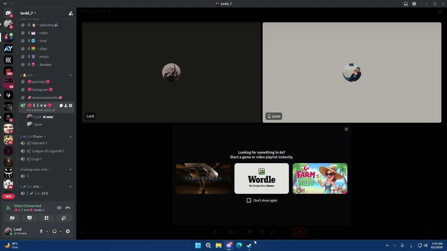Open the Noble server icon
Viewport: 447px width, 251px height.
(x=8, y=162)
